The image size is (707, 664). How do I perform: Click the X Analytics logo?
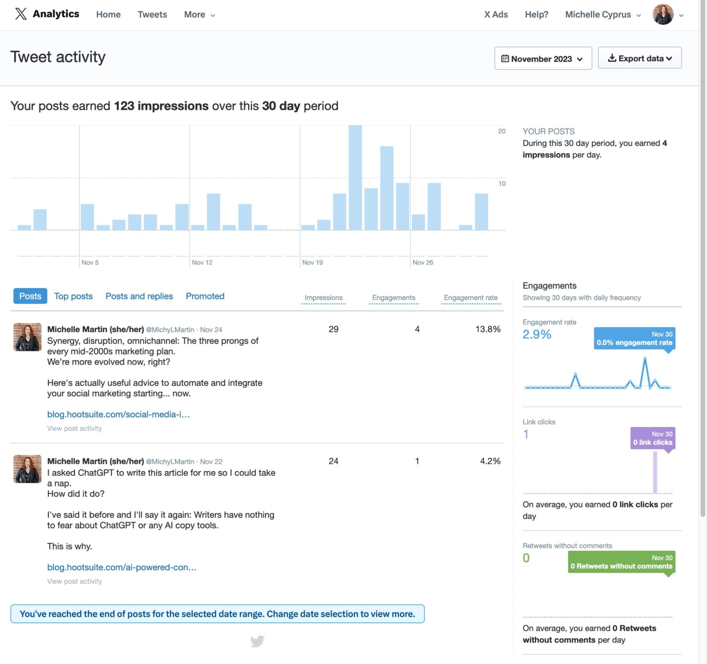(46, 14)
